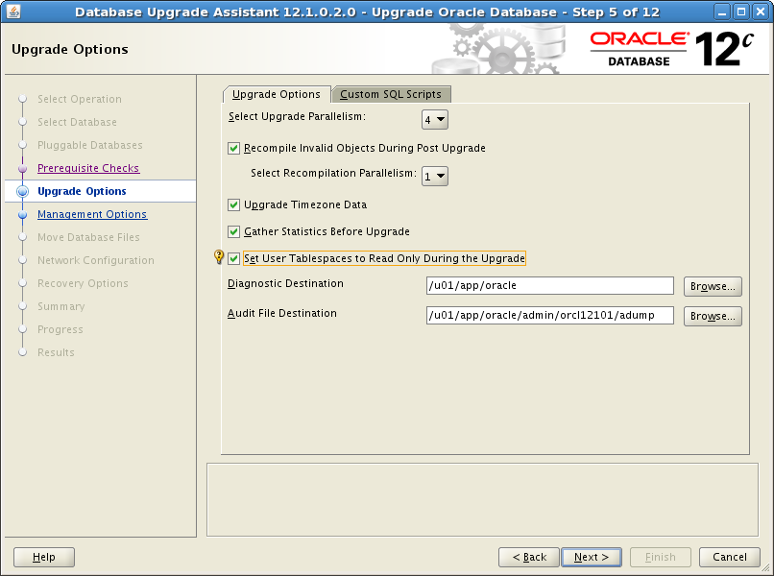Click the Java icon in title bar

click(x=13, y=11)
